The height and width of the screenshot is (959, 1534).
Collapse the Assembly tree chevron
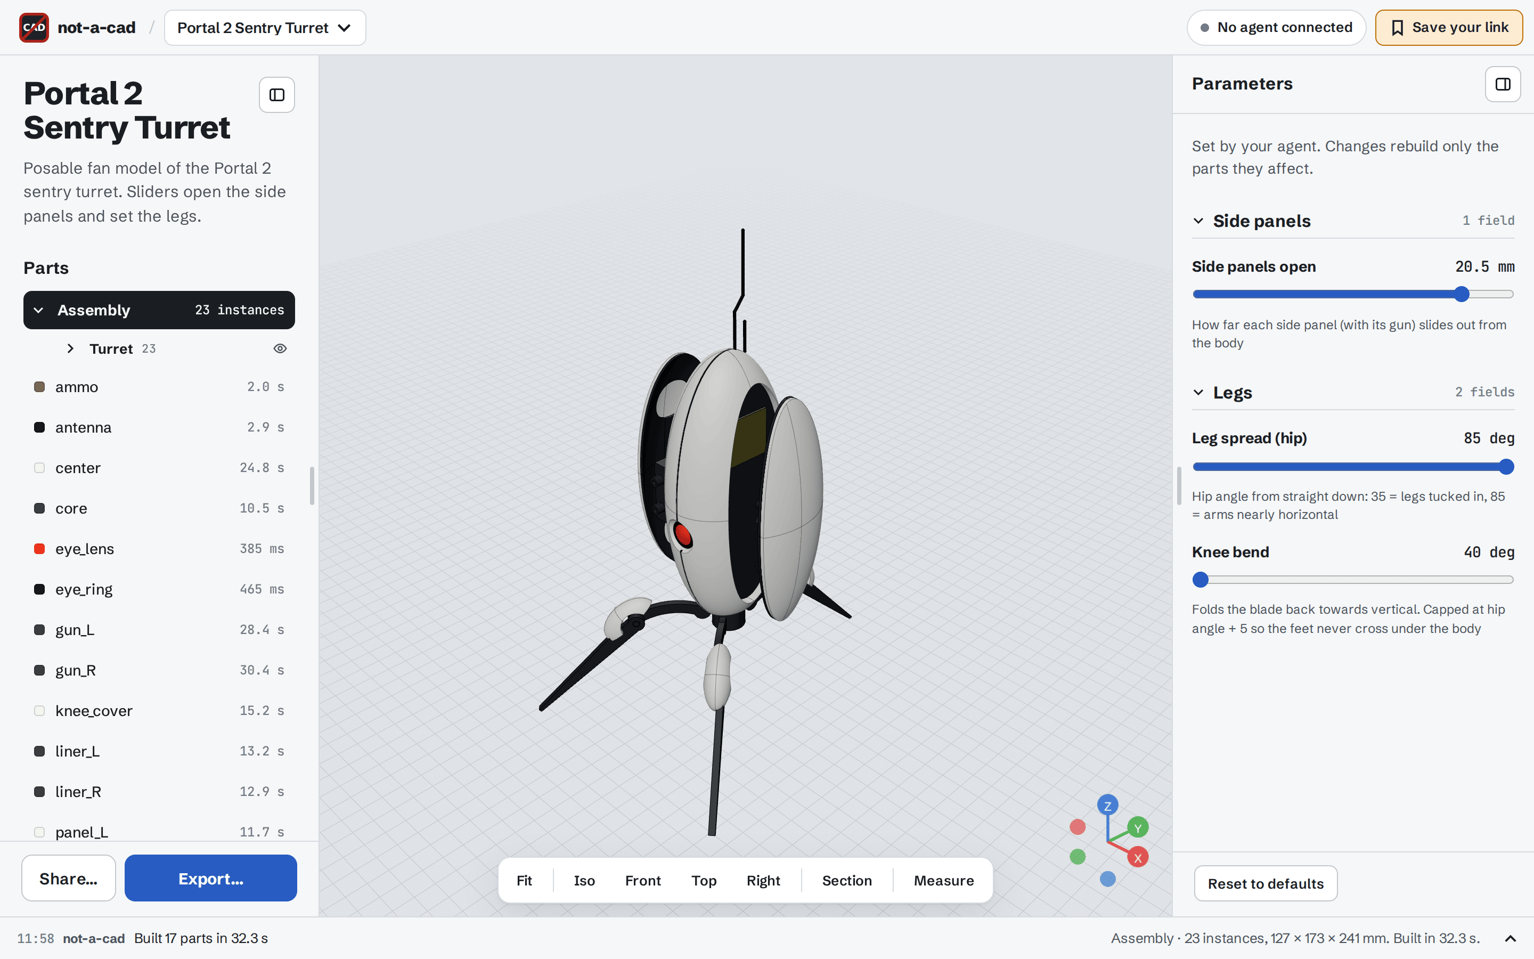coord(39,310)
